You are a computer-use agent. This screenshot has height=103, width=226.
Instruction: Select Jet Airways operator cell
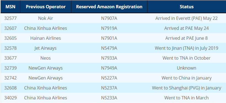[46, 48]
